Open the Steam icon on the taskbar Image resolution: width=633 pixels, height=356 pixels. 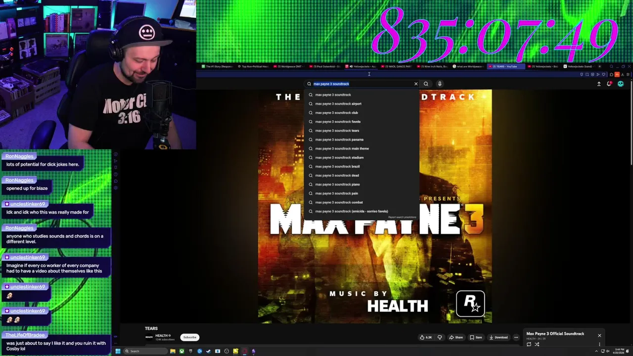208,351
